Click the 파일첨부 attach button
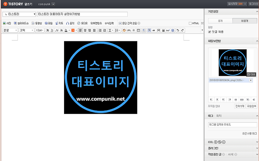This screenshot has width=259, height=161. click(251, 106)
